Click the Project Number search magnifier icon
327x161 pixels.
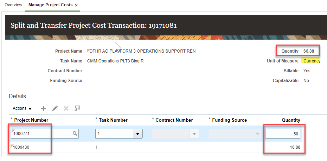point(75,134)
